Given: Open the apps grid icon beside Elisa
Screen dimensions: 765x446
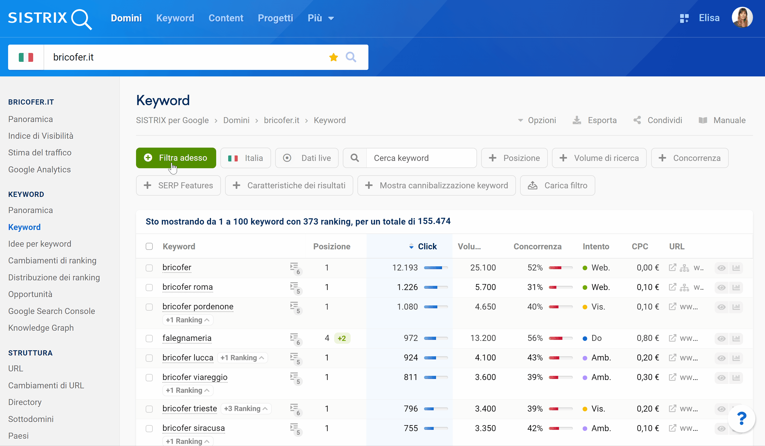Looking at the screenshot, I should point(684,18).
